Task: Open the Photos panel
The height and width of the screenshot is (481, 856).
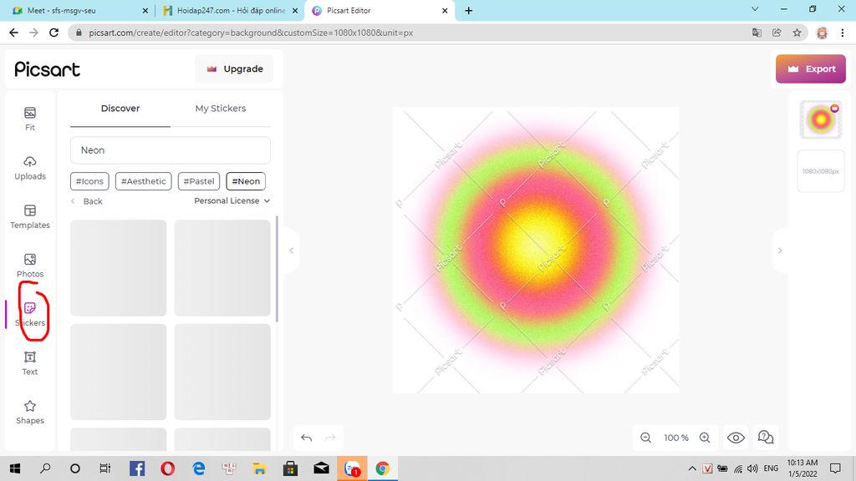Action: pos(29,266)
